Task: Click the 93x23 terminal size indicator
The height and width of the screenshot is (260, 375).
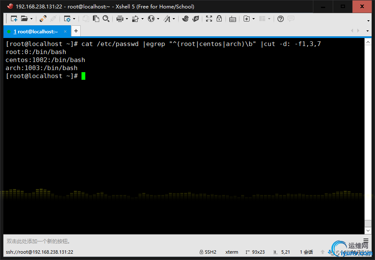Action: [255, 252]
